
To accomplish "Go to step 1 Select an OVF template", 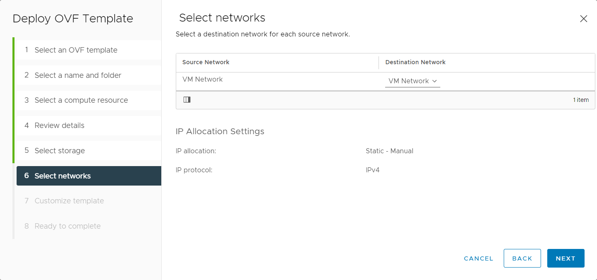I will click(x=88, y=50).
